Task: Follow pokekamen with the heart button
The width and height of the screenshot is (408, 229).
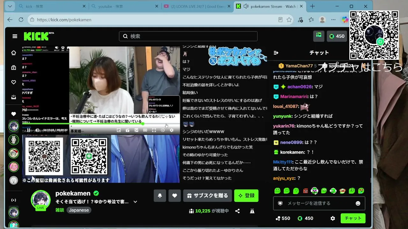Action: coord(175,196)
